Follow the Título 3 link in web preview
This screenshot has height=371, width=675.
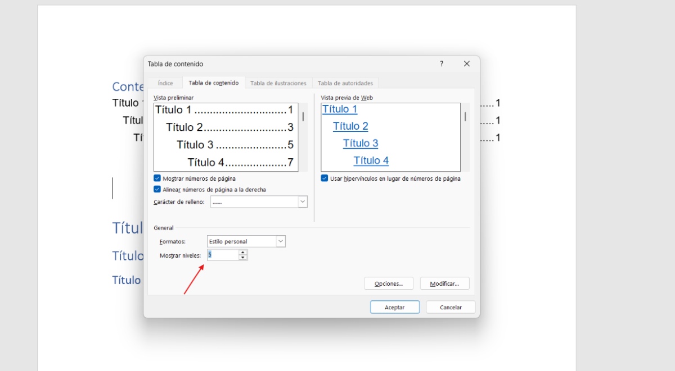[361, 143]
